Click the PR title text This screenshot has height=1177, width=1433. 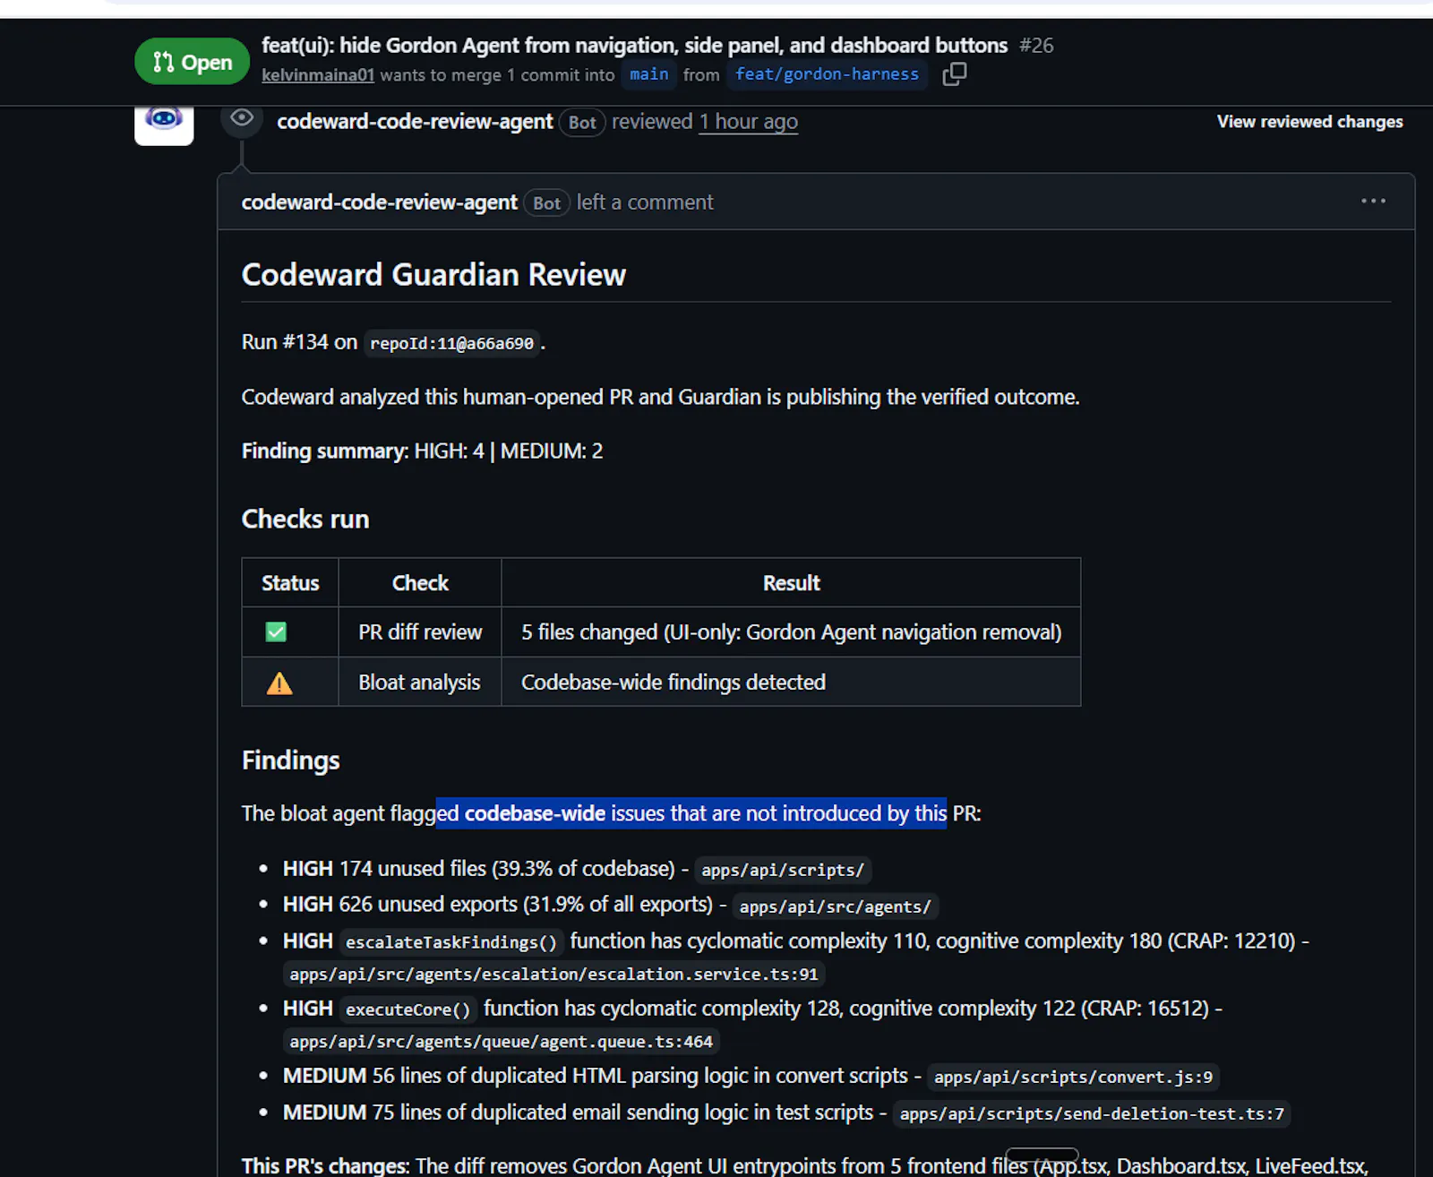pyautogui.click(x=634, y=46)
